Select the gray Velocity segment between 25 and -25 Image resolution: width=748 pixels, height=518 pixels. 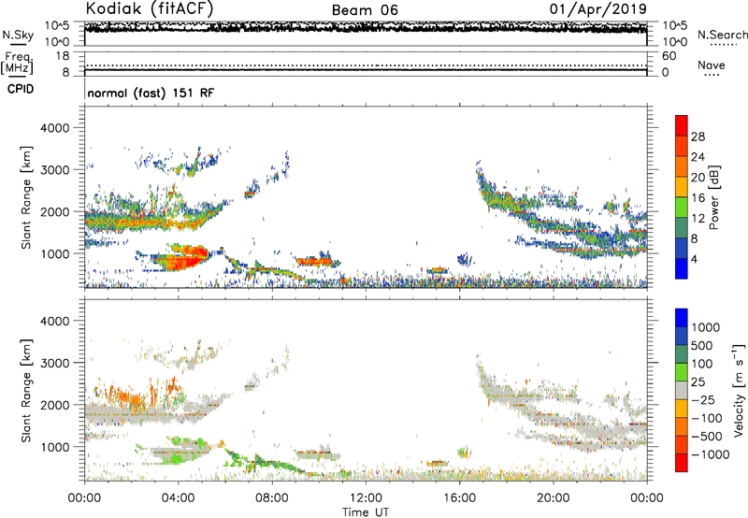[x=682, y=390]
